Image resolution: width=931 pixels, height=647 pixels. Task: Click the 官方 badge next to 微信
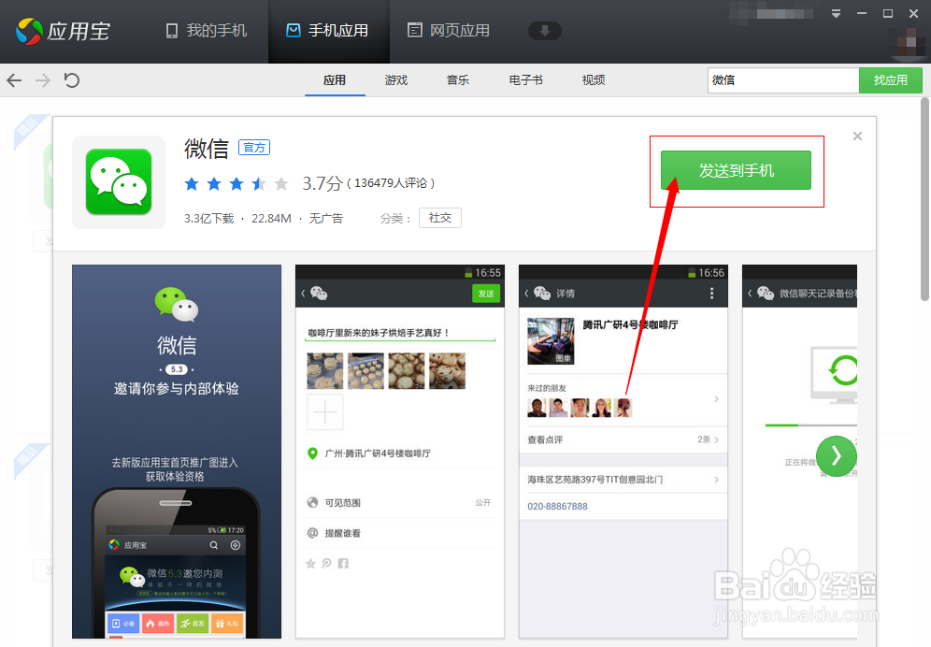click(254, 148)
